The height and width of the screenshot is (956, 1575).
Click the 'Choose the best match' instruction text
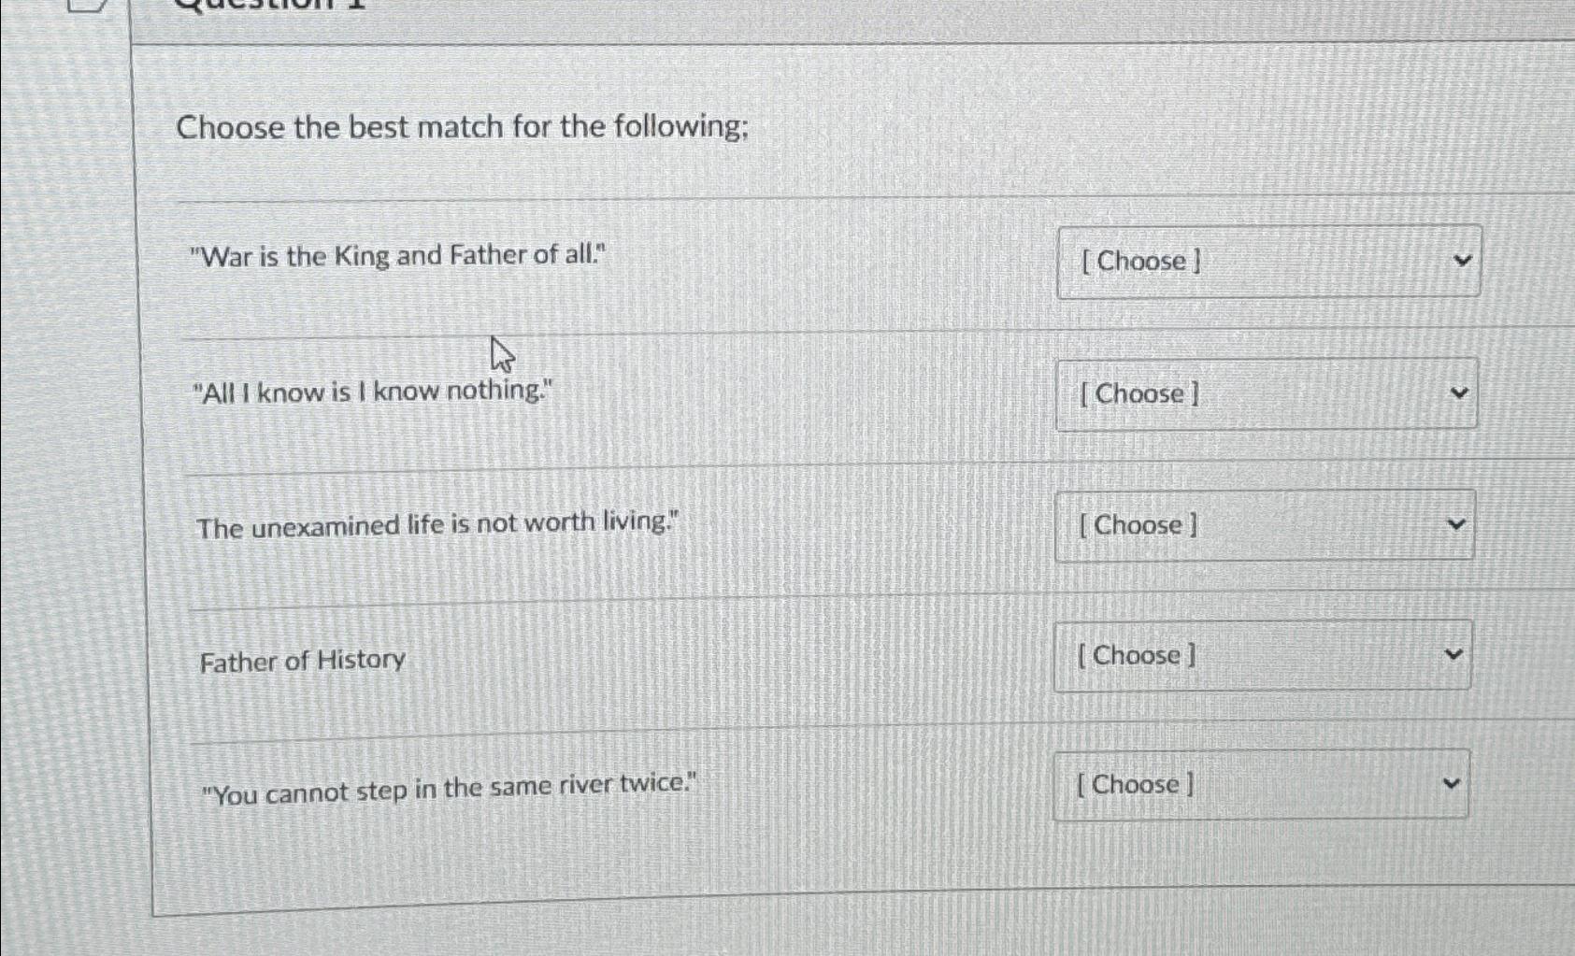(x=463, y=128)
